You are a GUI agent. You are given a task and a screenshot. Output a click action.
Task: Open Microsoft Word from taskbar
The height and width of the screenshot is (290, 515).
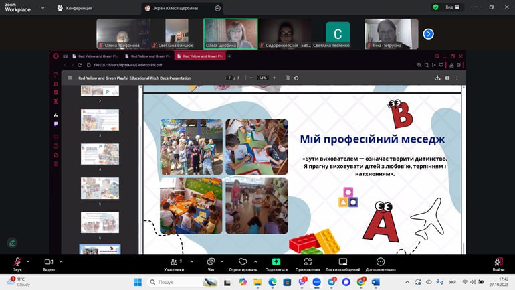coord(375,282)
